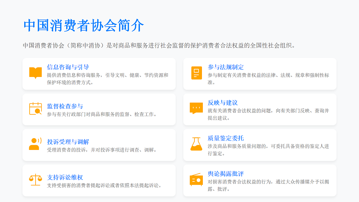This screenshot has width=359, height=202.
Task: Click the speaking person icon beside 投诉受理与调解
Action: 35,144
